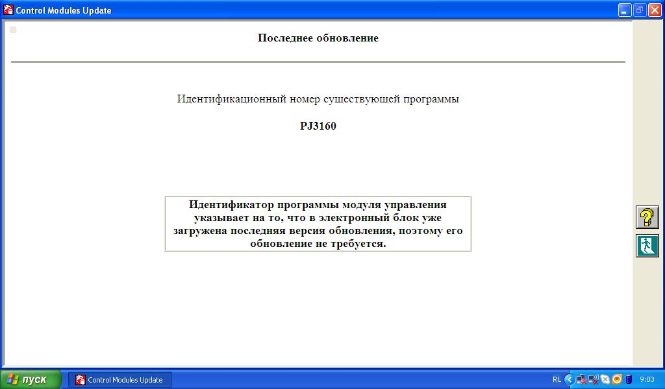Click the RL language indicator
The image size is (665, 389).
pyautogui.click(x=557, y=379)
